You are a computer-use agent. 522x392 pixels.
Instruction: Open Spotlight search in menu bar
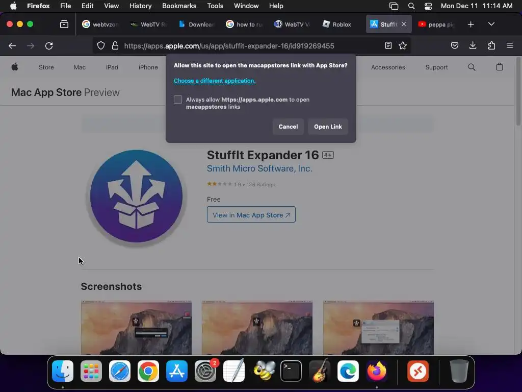click(x=411, y=6)
